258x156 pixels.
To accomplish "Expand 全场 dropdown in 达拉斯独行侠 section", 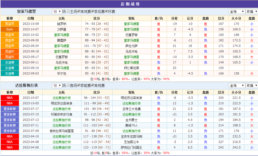I will click(237, 86).
